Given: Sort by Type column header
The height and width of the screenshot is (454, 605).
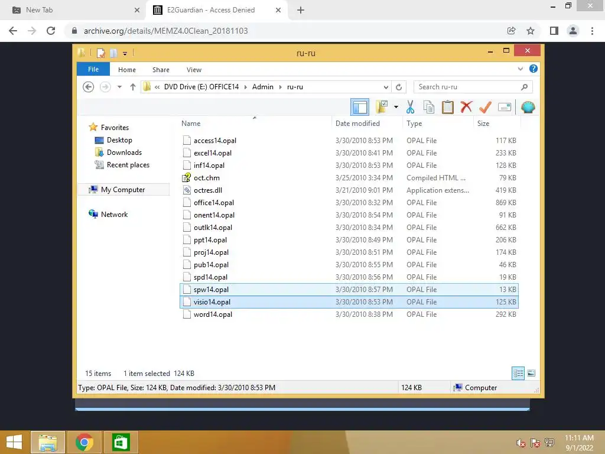Looking at the screenshot, I should [438, 123].
